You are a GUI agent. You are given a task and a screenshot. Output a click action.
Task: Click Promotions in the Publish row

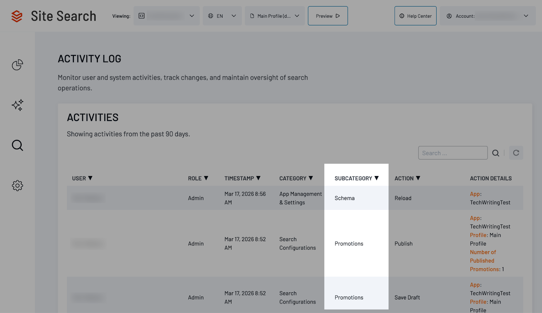[x=349, y=243]
